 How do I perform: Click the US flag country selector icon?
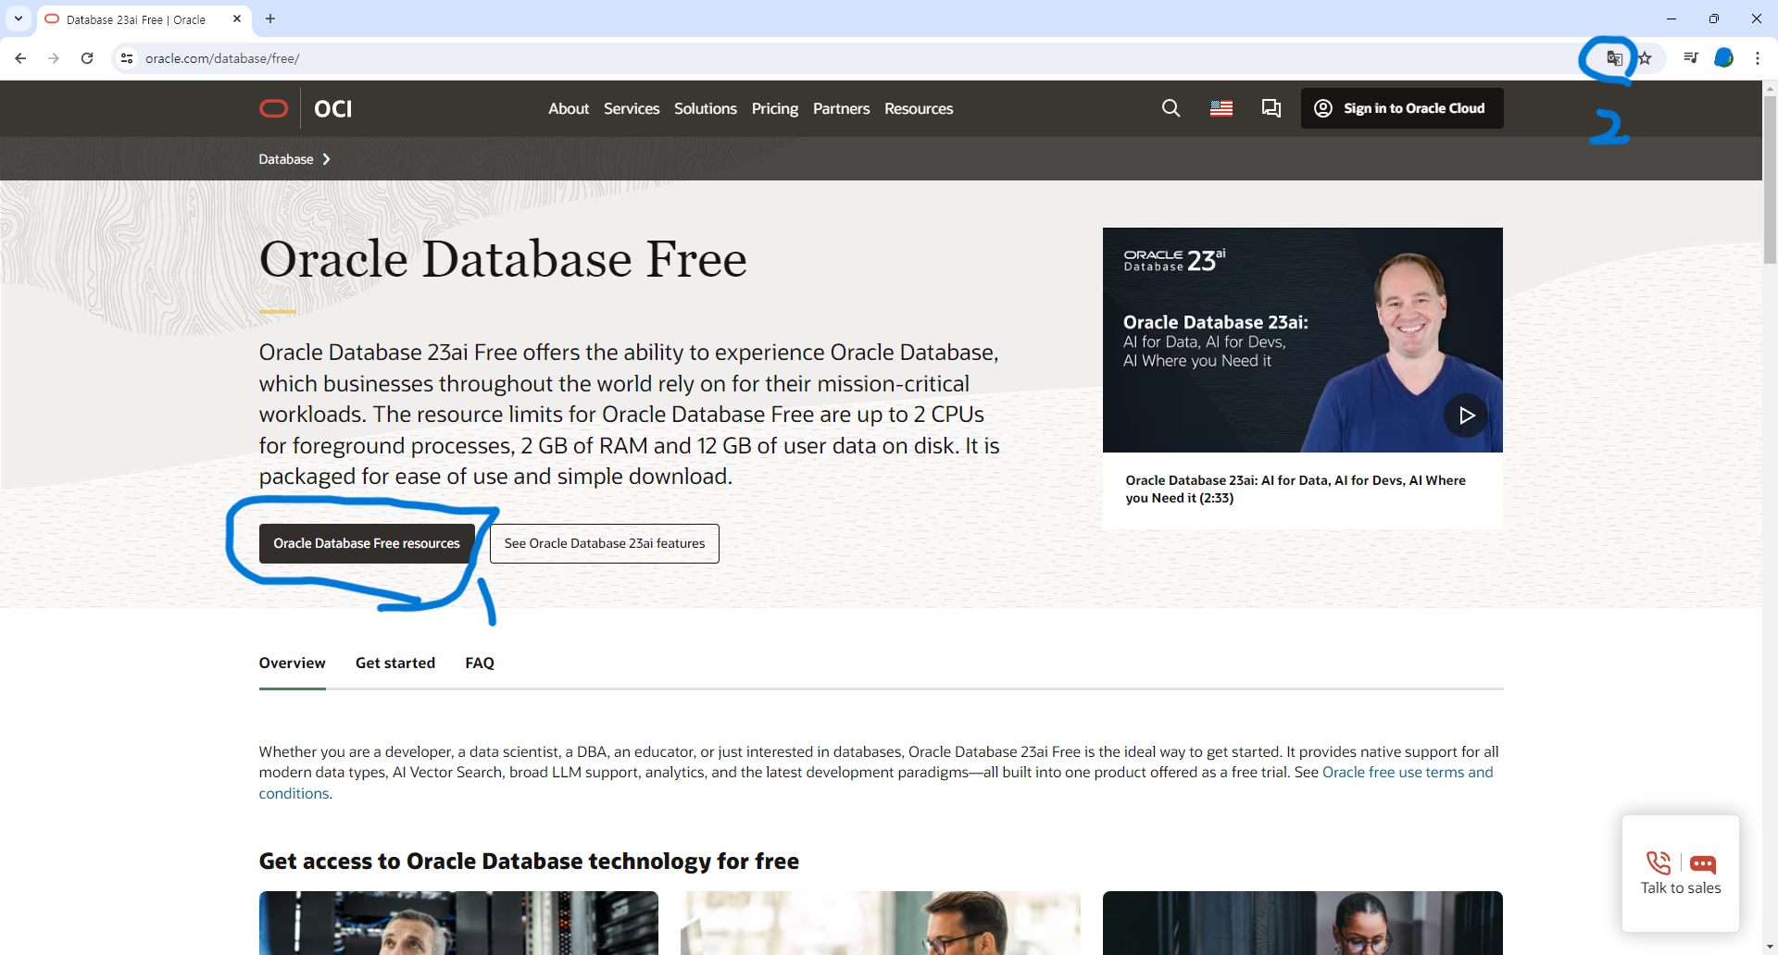click(1221, 108)
